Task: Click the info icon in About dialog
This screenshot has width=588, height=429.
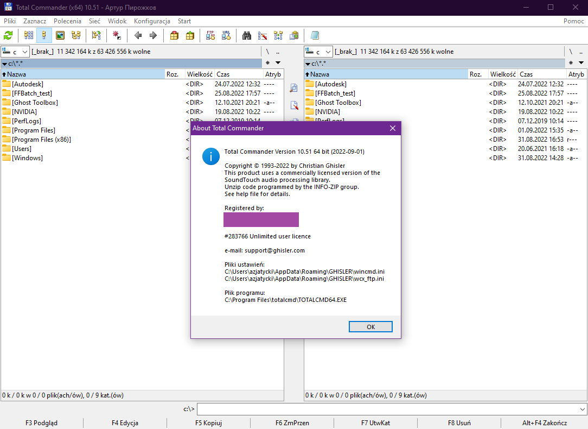Action: tap(211, 156)
